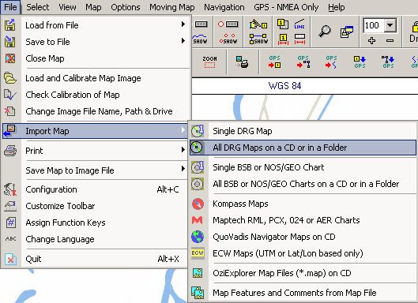Image resolution: width=418 pixels, height=303 pixels.
Task: Choose Assign Function Keys
Action: (96, 223)
